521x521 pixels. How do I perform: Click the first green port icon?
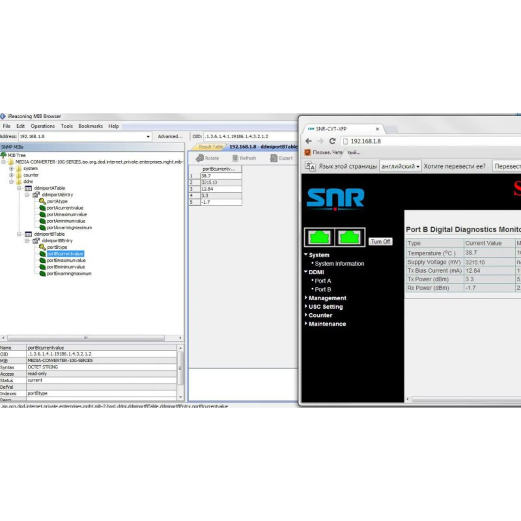(319, 237)
